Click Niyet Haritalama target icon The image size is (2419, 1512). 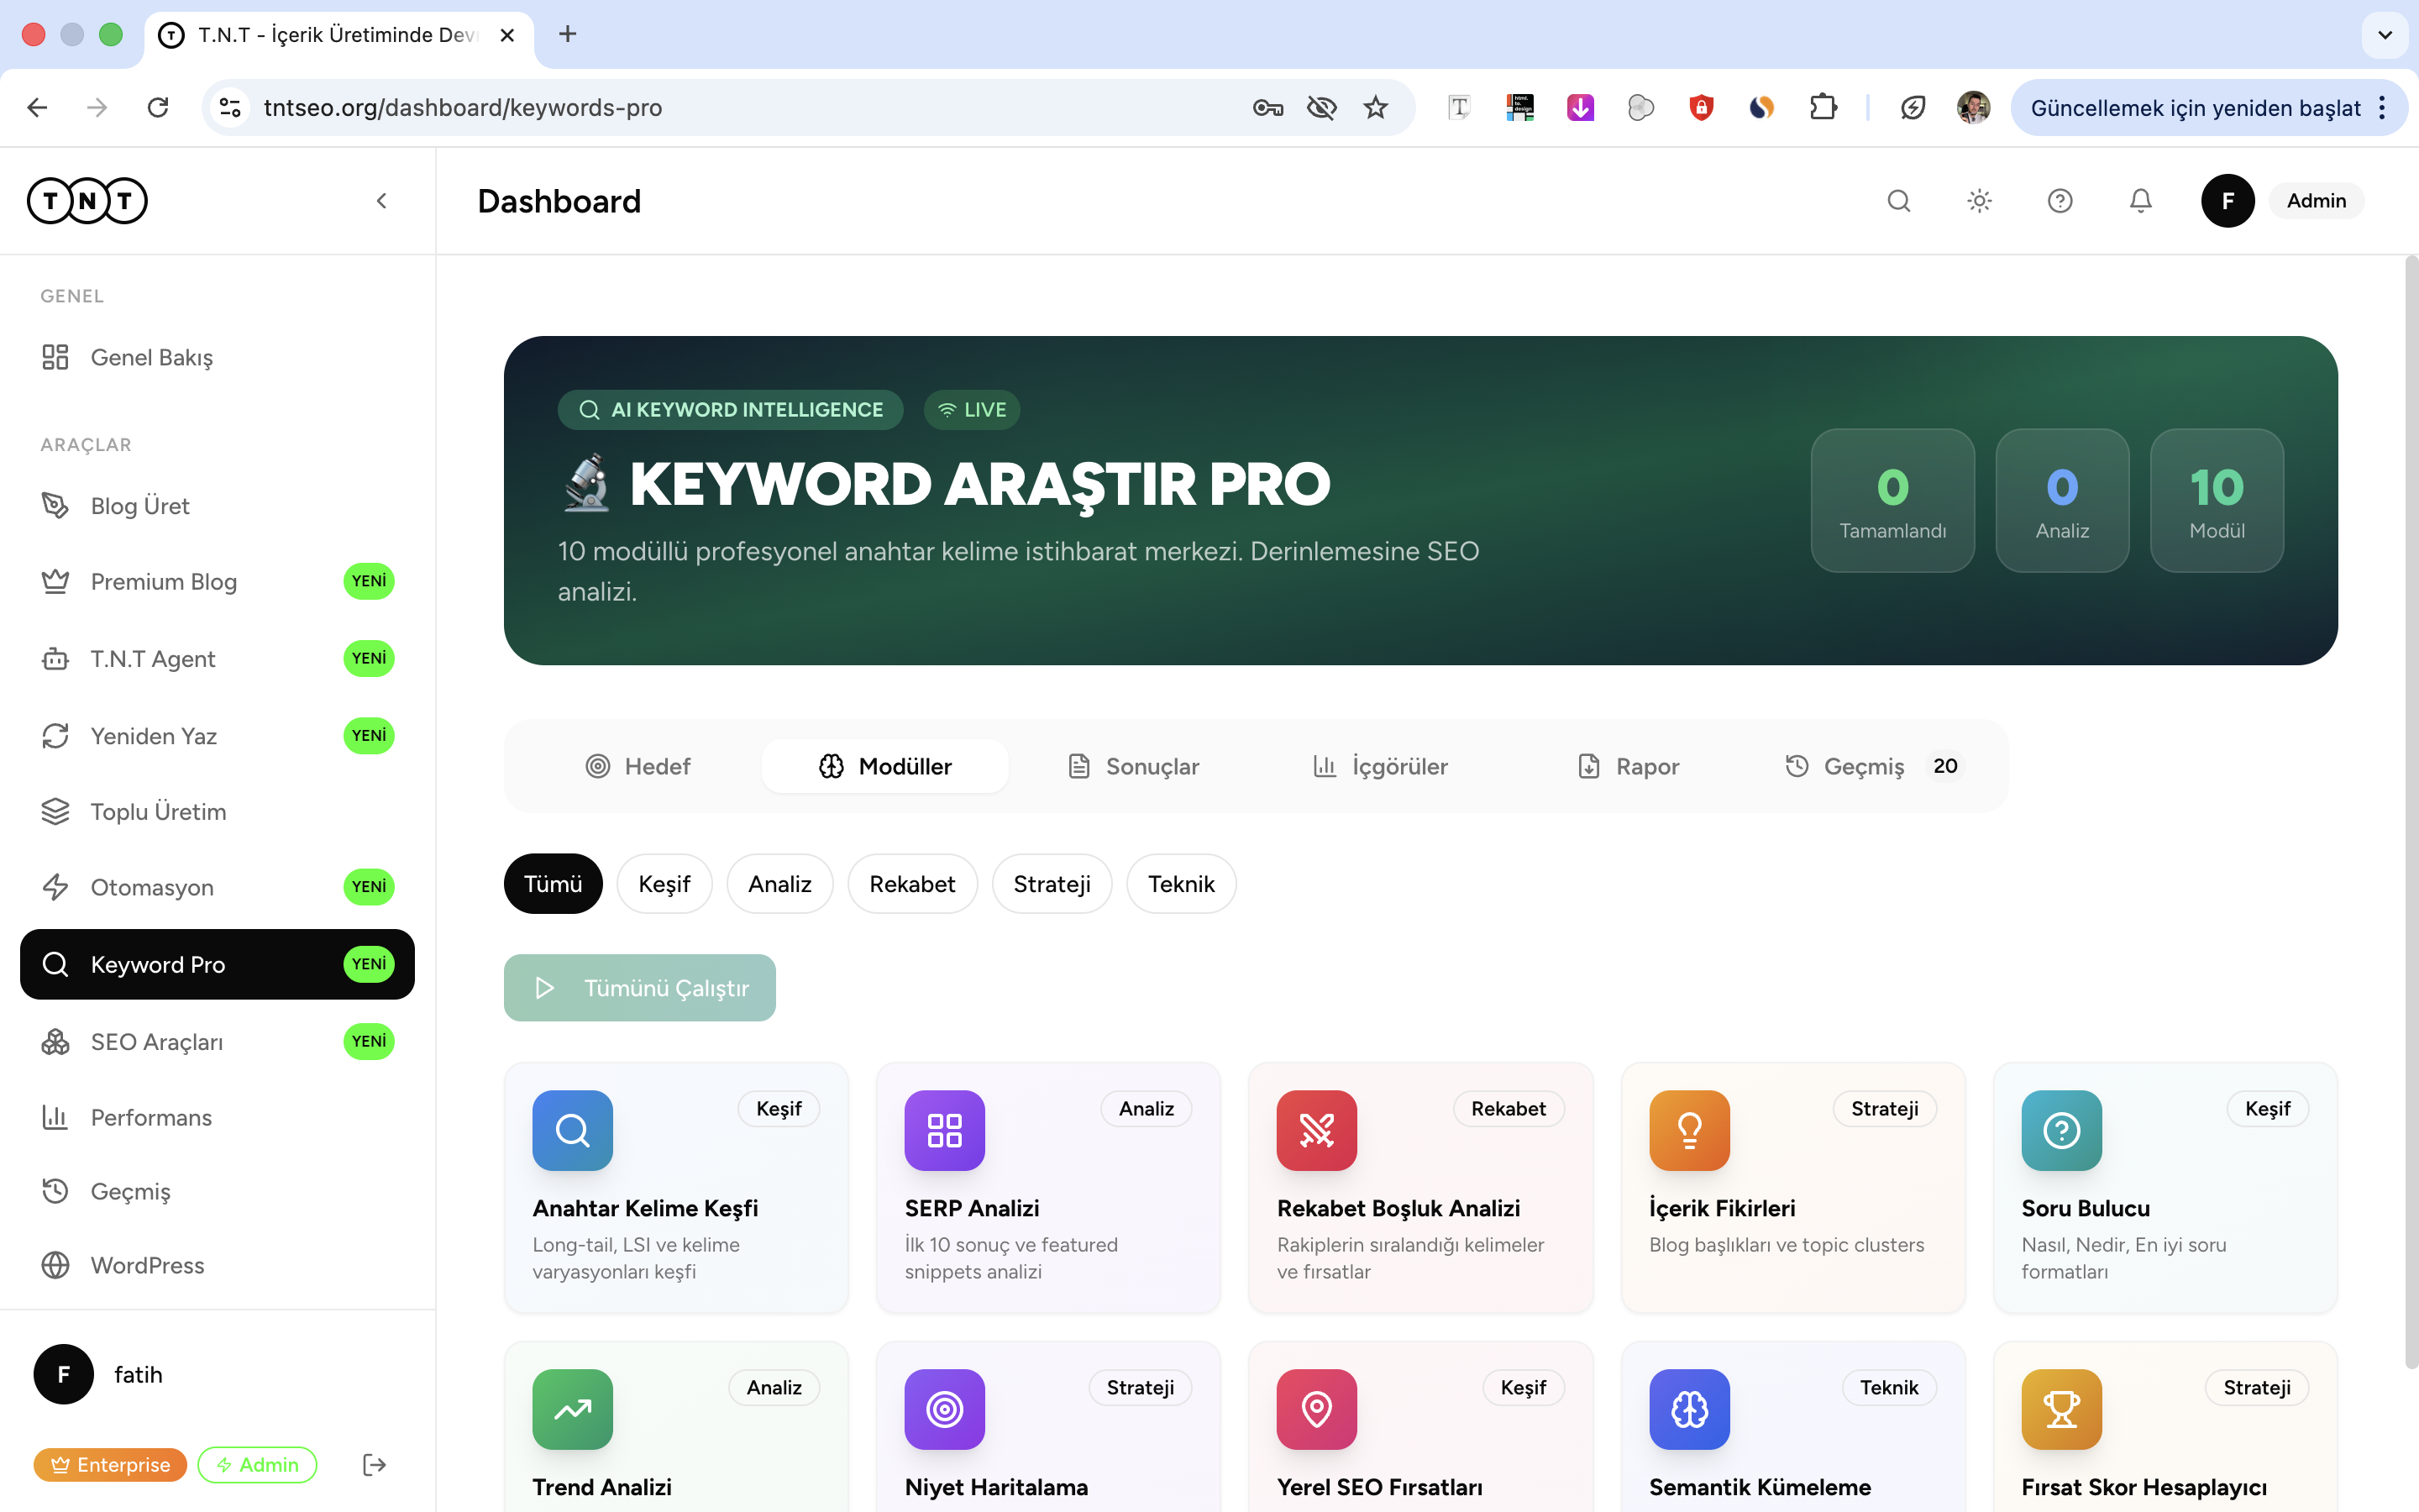click(945, 1409)
